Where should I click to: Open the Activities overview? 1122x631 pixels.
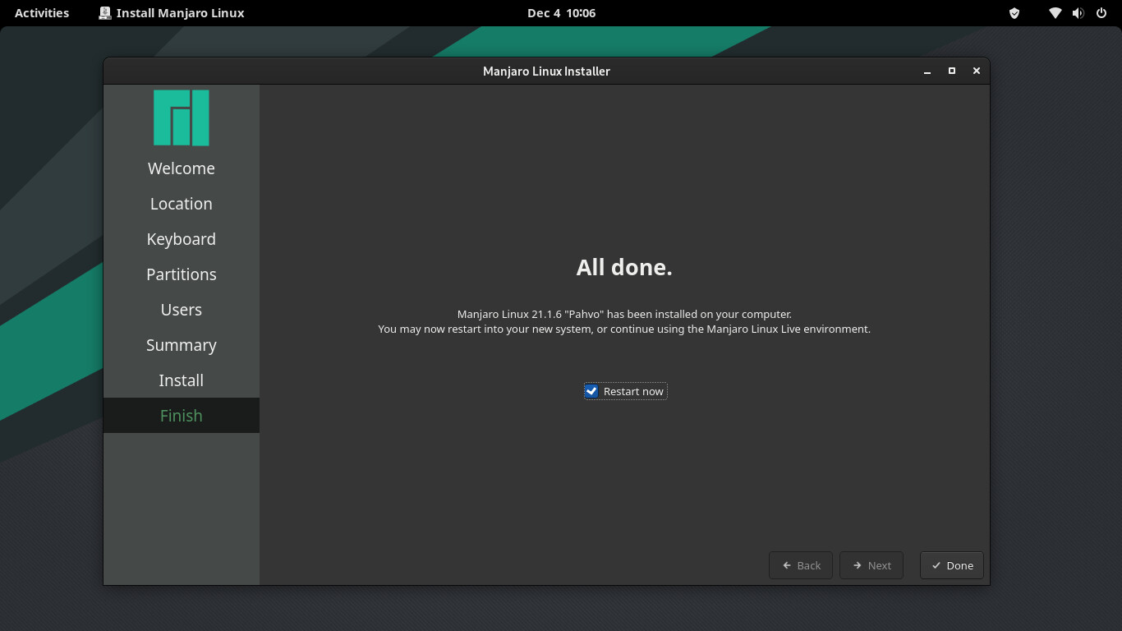point(42,13)
